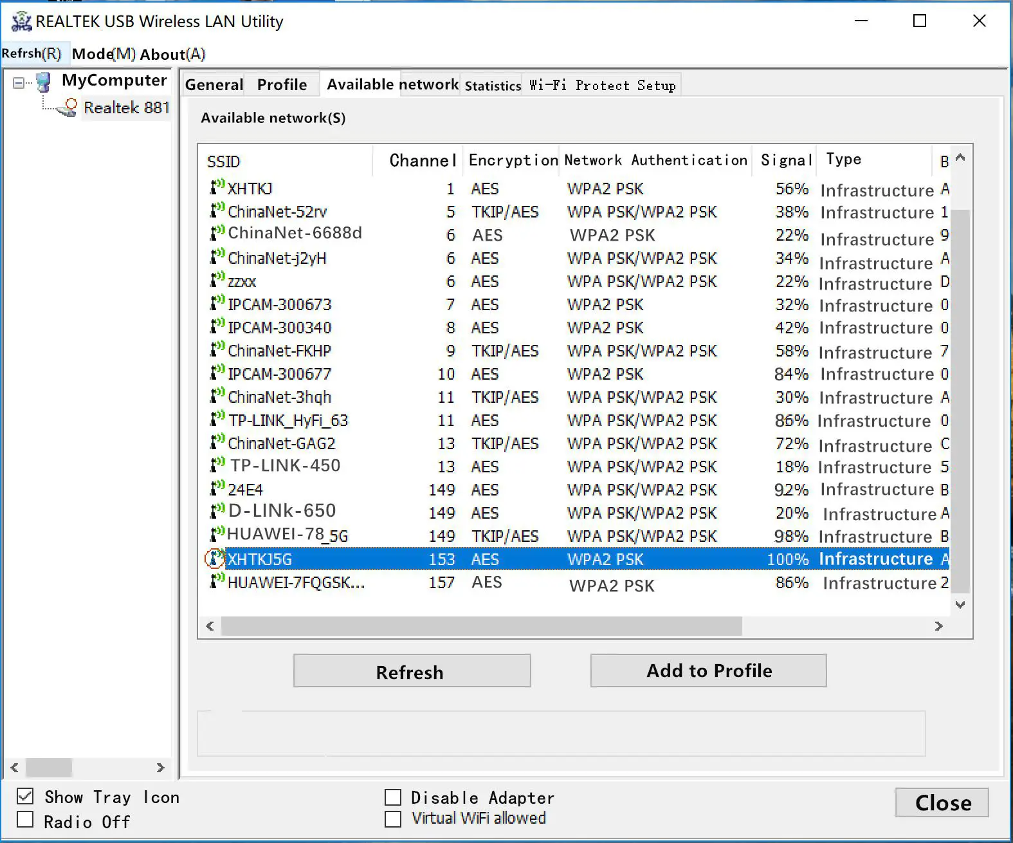Open the Mode(M) menu
The width and height of the screenshot is (1013, 843).
point(104,54)
